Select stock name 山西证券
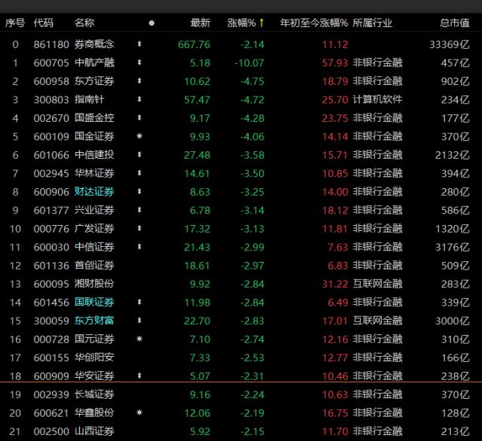Viewport: 482px width, 441px height. 94,431
